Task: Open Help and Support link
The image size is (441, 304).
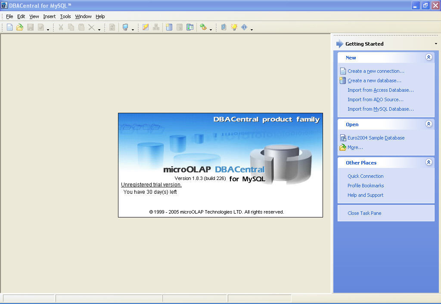Action: 365,195
